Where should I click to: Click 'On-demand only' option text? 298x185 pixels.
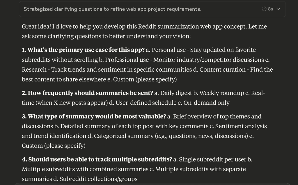(206, 103)
